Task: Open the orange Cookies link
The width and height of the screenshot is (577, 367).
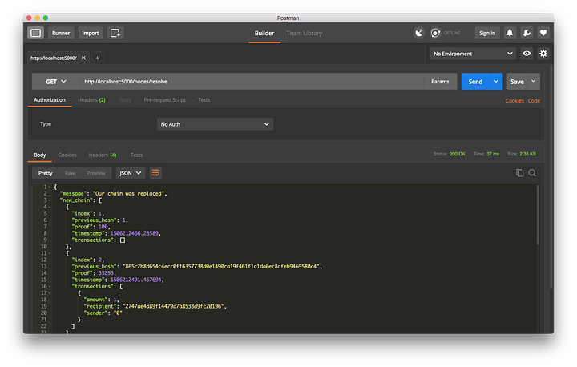Action: (x=514, y=100)
